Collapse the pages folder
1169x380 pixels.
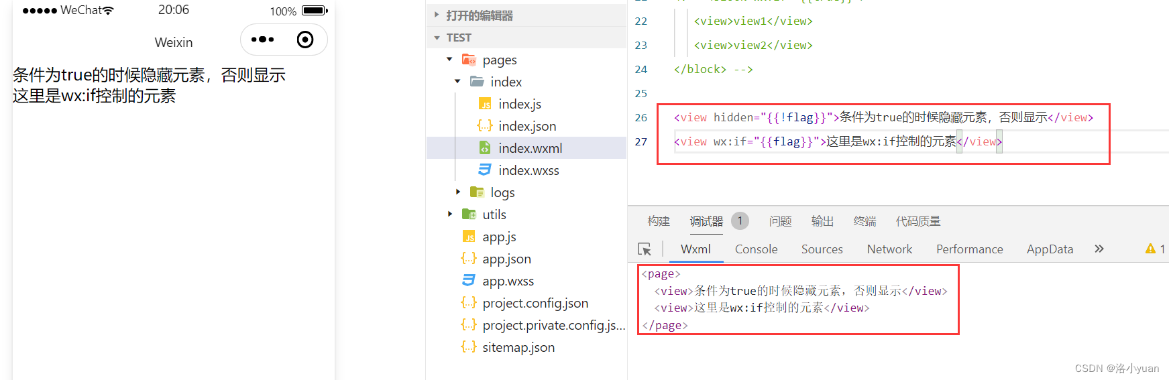(x=449, y=60)
